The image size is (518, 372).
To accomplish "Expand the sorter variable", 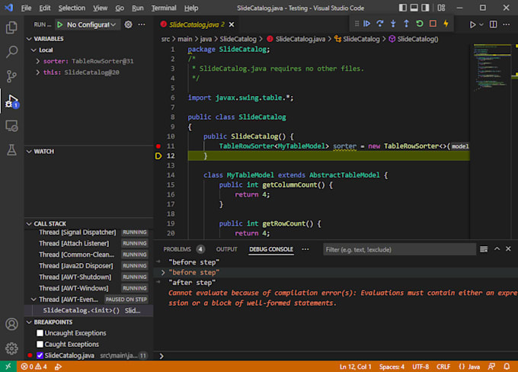I will click(37, 61).
